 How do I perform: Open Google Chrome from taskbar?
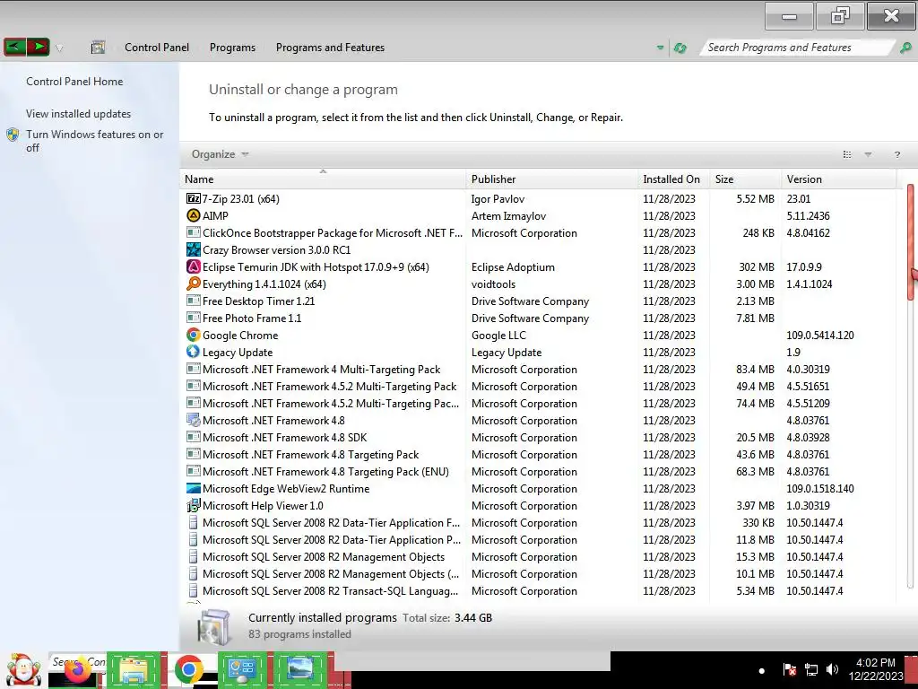(188, 669)
